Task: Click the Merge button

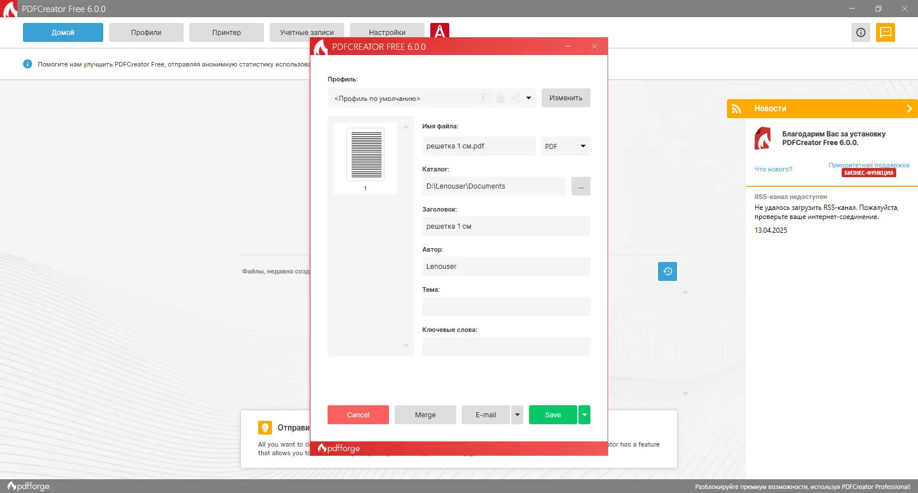Action: click(x=425, y=414)
